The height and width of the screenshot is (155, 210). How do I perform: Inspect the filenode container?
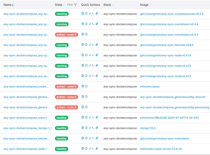tap(86, 45)
